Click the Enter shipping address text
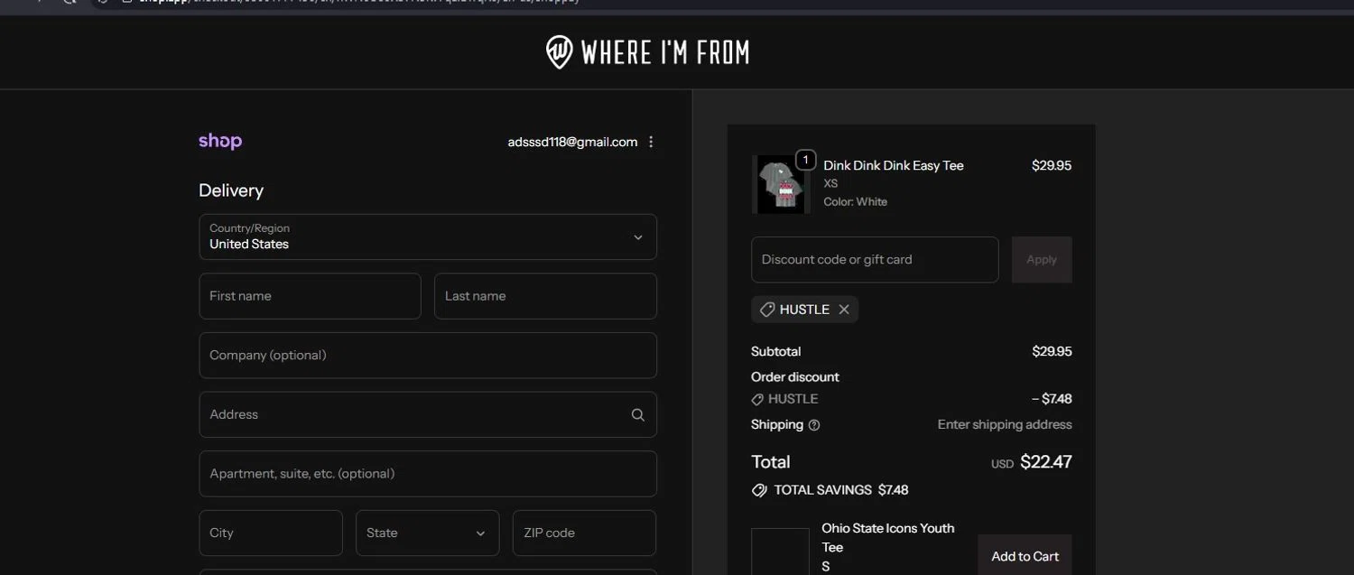The height and width of the screenshot is (575, 1354). (x=1005, y=425)
